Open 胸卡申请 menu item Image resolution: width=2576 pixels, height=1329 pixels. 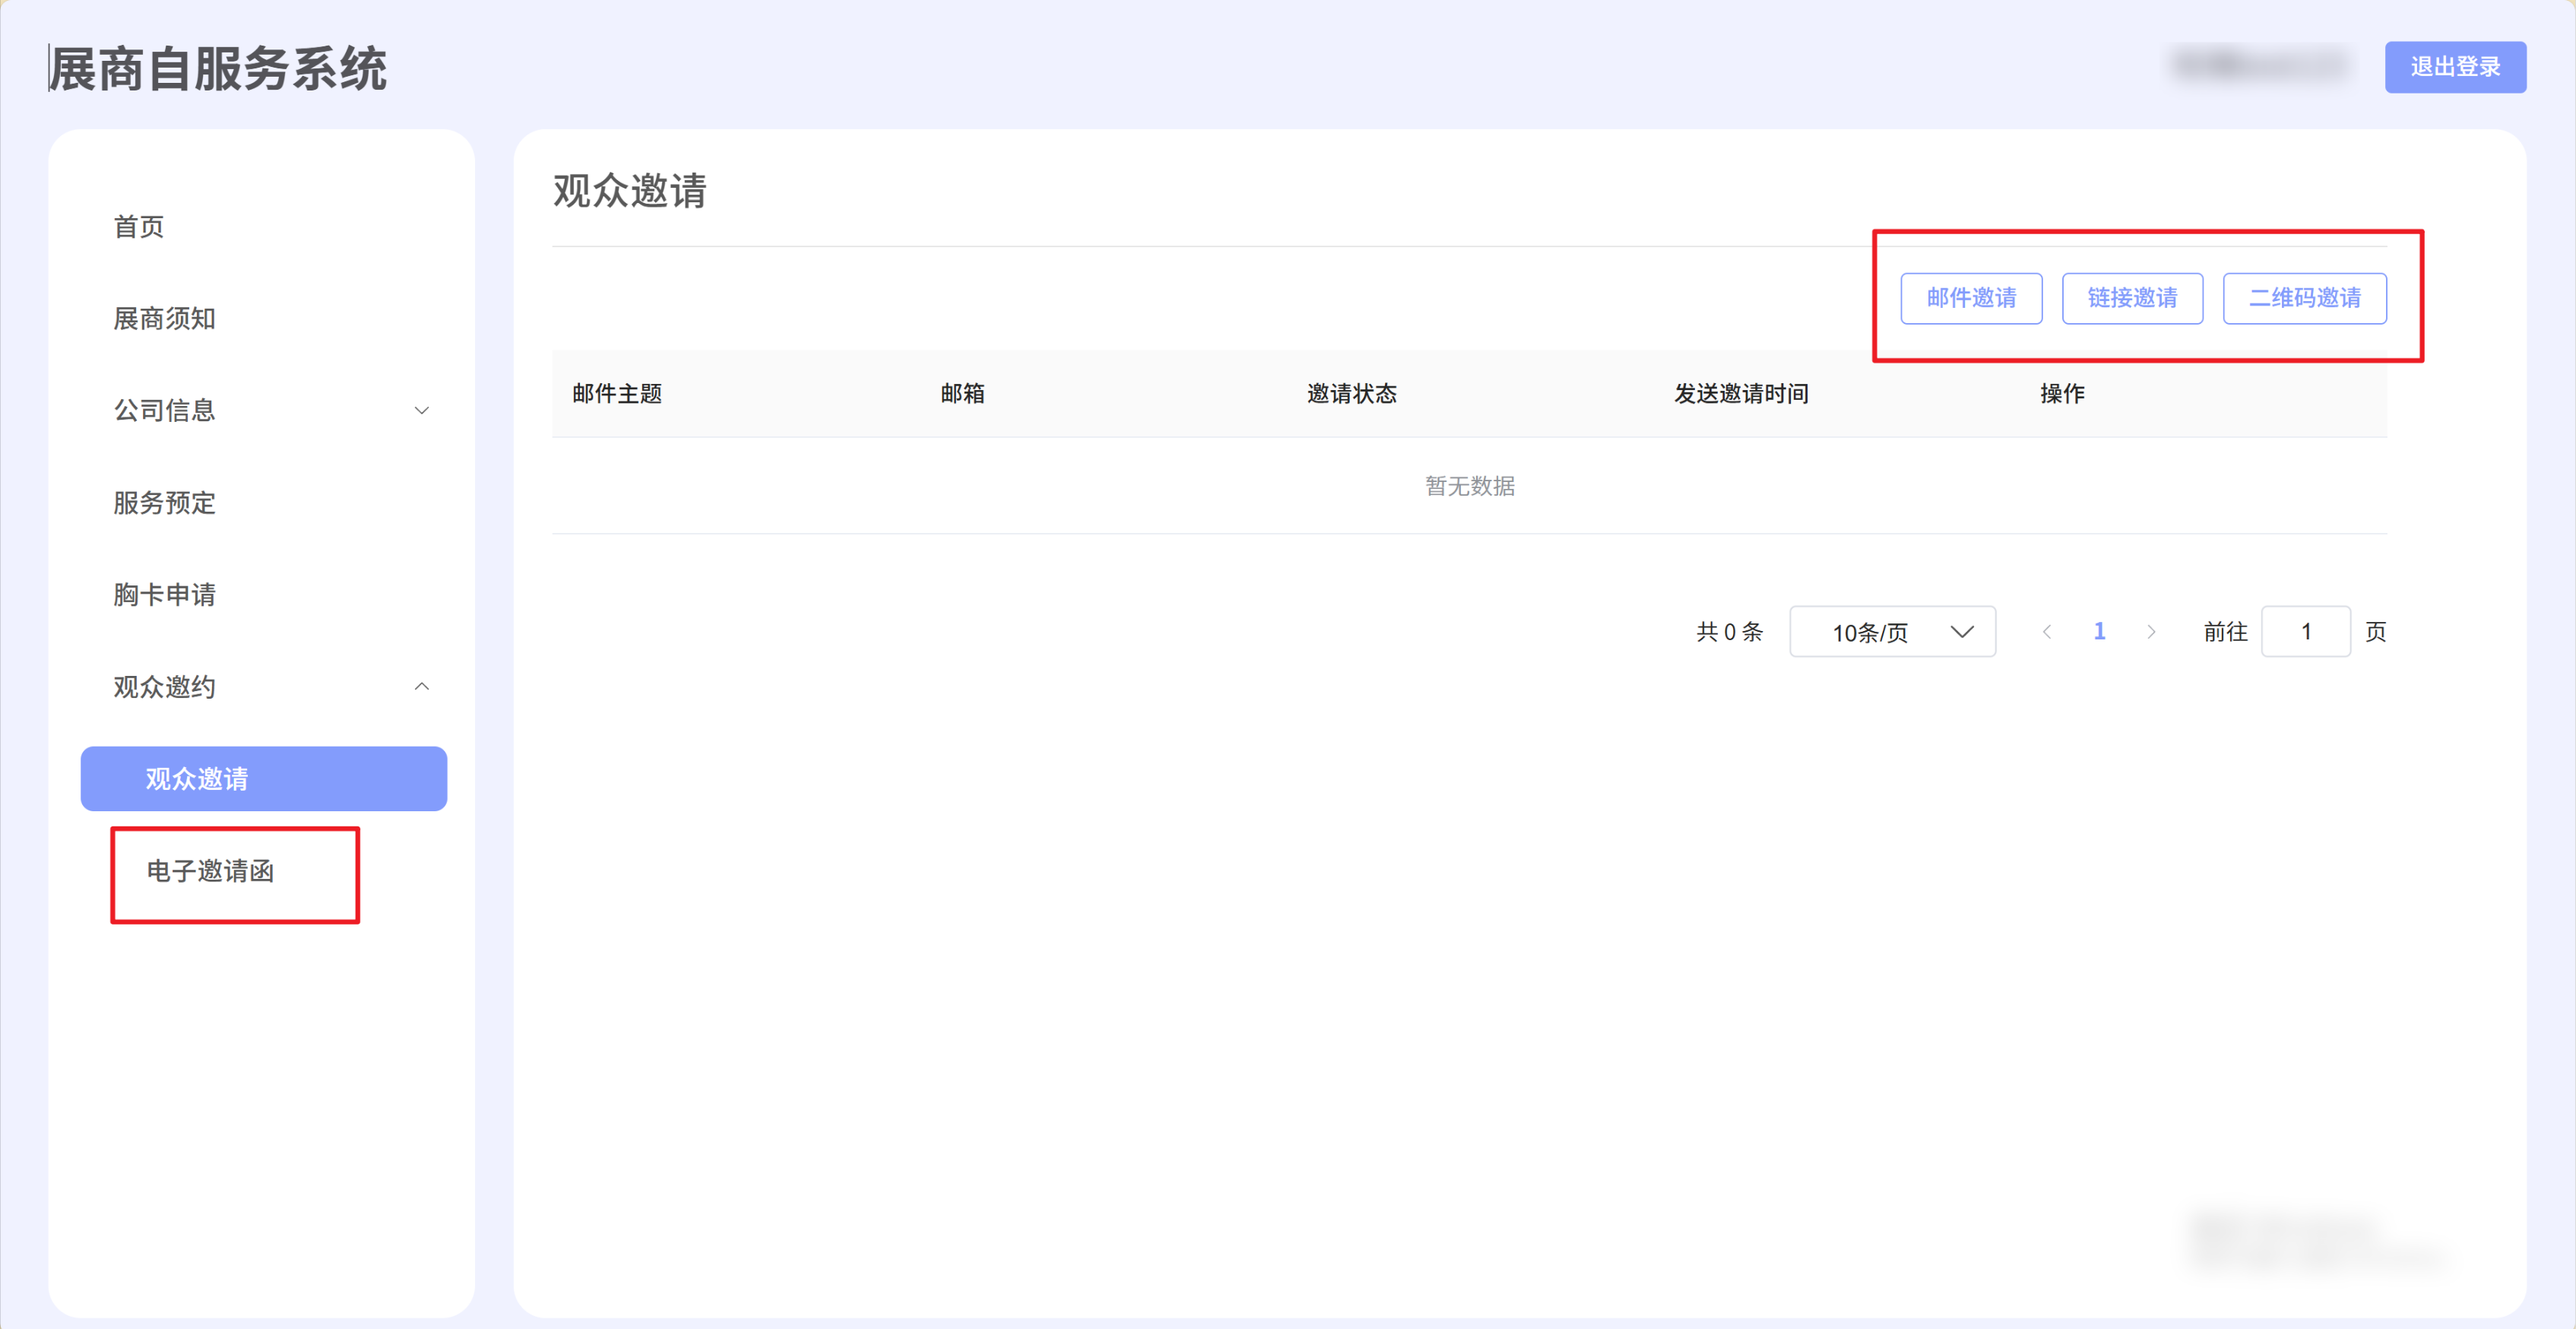click(x=165, y=595)
